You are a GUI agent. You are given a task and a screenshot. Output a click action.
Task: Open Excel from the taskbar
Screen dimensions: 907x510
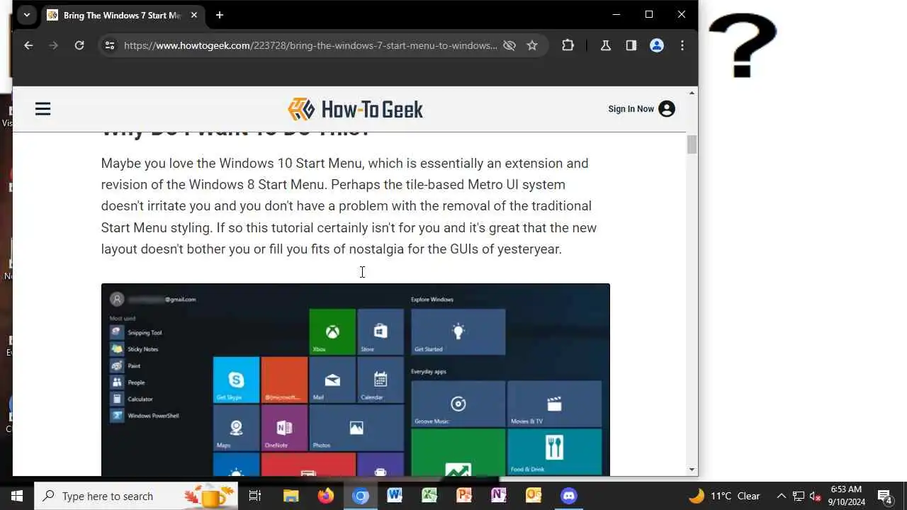click(429, 496)
